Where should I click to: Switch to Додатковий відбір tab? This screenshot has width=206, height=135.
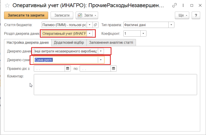(69, 43)
